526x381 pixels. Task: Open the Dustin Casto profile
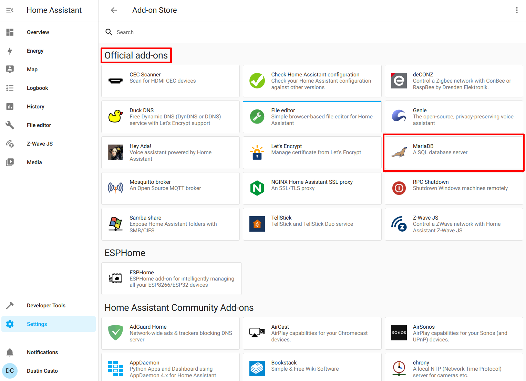[49, 371]
